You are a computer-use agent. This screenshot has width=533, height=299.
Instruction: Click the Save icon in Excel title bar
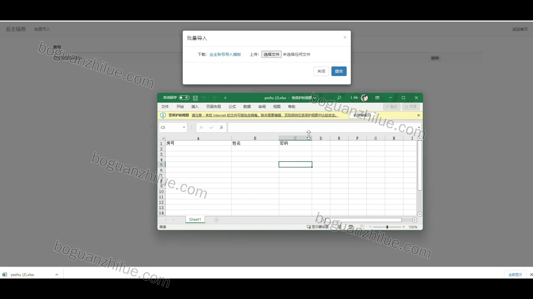pos(195,98)
